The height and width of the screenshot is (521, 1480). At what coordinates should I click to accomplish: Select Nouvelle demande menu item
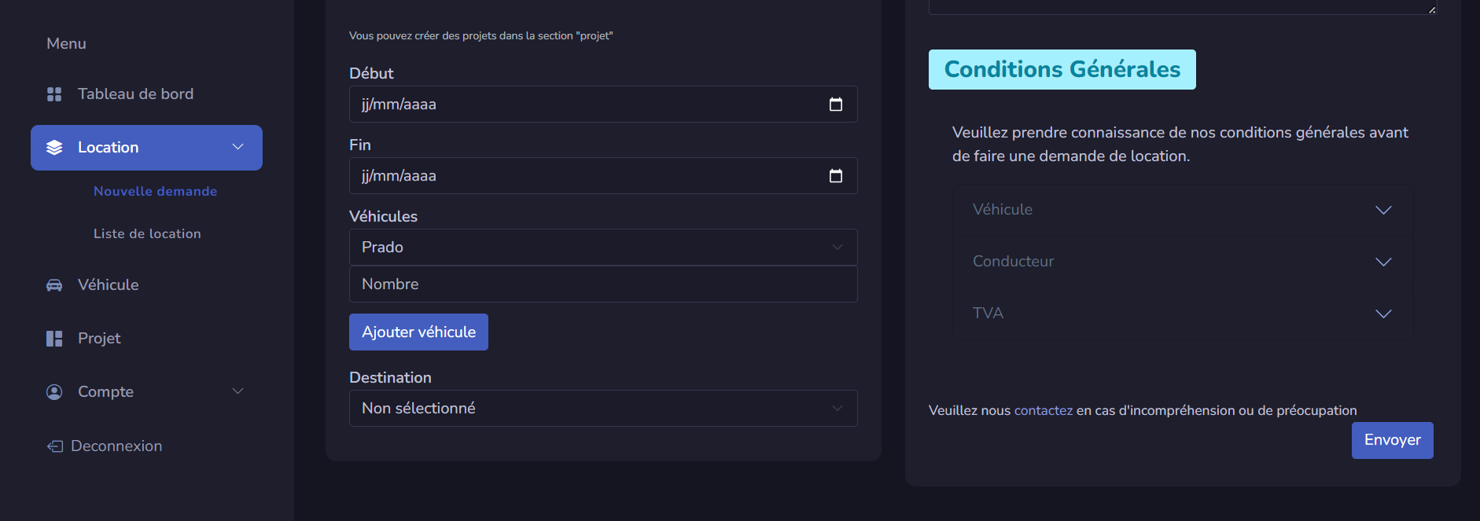pos(156,191)
